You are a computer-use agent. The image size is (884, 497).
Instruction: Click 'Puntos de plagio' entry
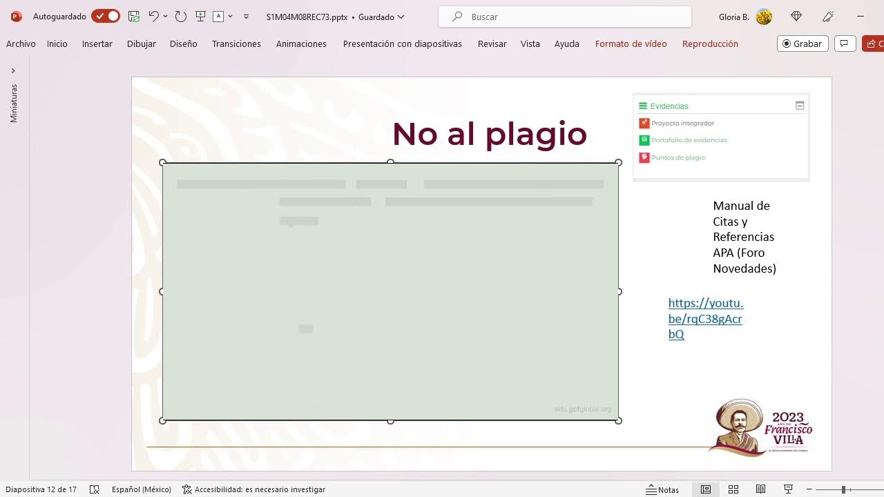(x=678, y=157)
